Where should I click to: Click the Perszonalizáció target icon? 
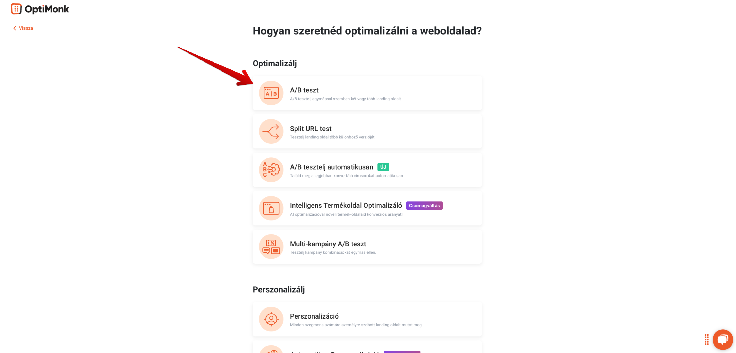[x=271, y=319]
